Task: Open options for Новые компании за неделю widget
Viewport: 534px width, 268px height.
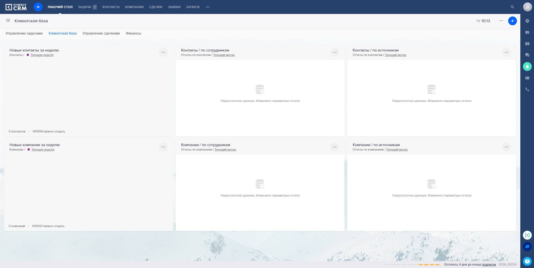Action: (x=163, y=147)
